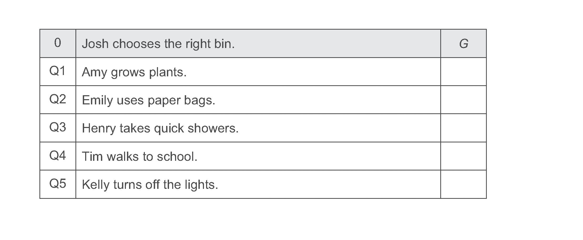Click the empty answer box for Q4
The image size is (583, 240).
point(463,156)
